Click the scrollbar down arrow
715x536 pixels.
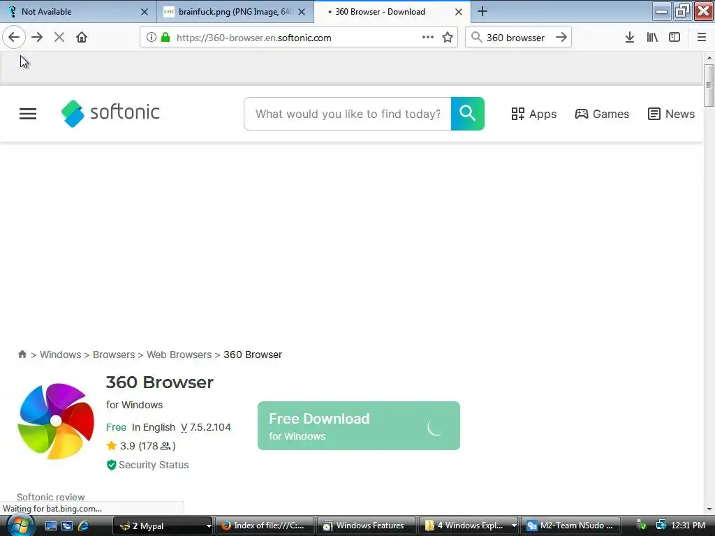click(x=709, y=509)
